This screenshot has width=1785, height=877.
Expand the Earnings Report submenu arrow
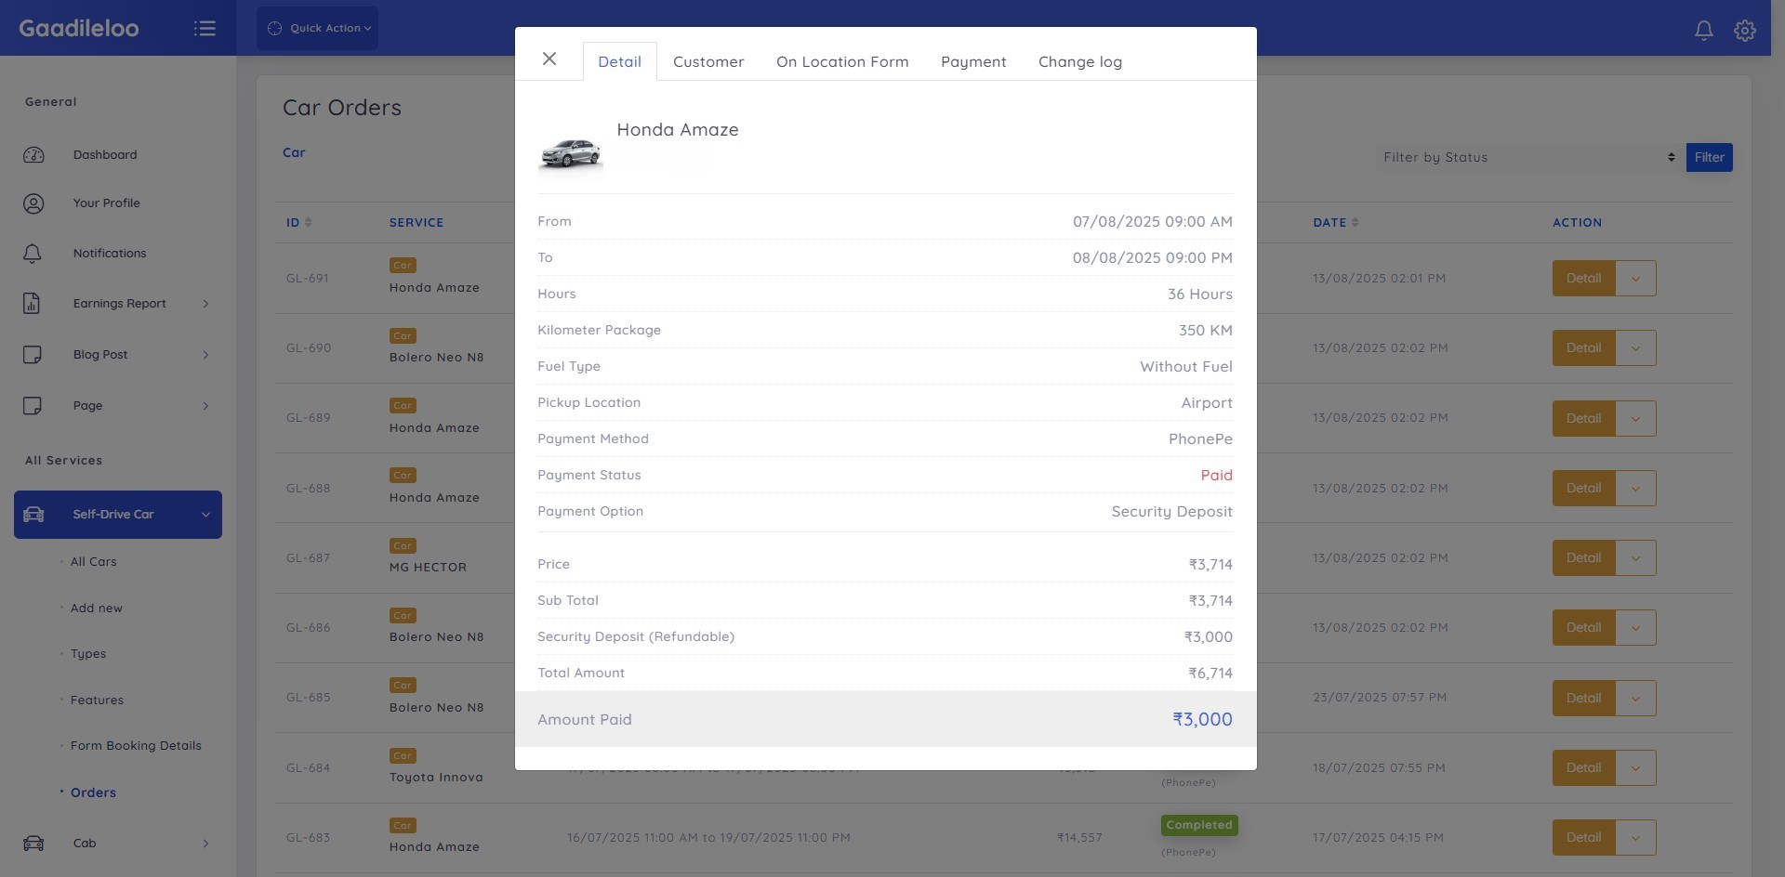205,304
